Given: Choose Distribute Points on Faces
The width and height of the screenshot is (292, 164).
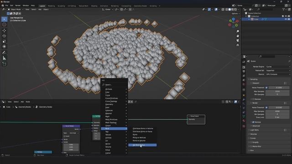Looking at the screenshot, I should 142,132.
